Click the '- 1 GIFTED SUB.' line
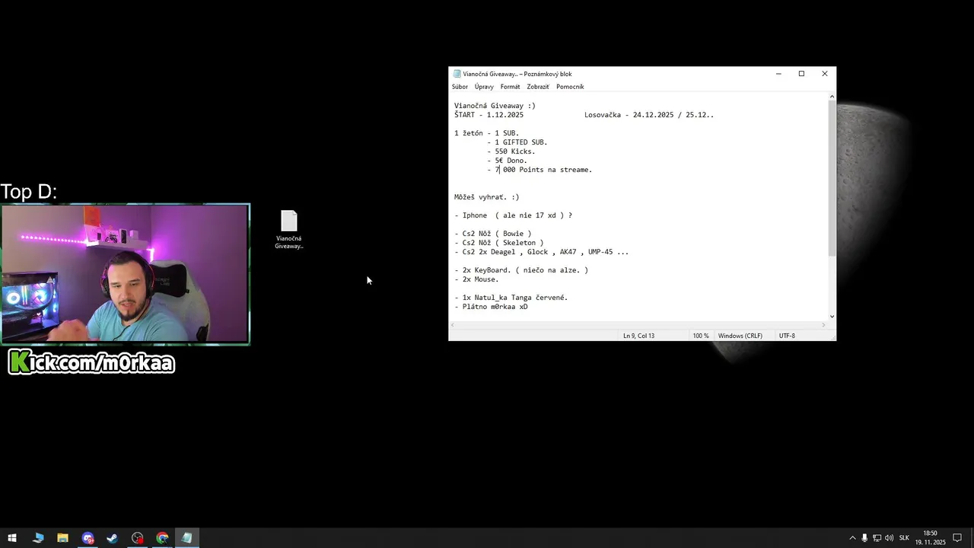Screen dimensions: 974x548 517,142
